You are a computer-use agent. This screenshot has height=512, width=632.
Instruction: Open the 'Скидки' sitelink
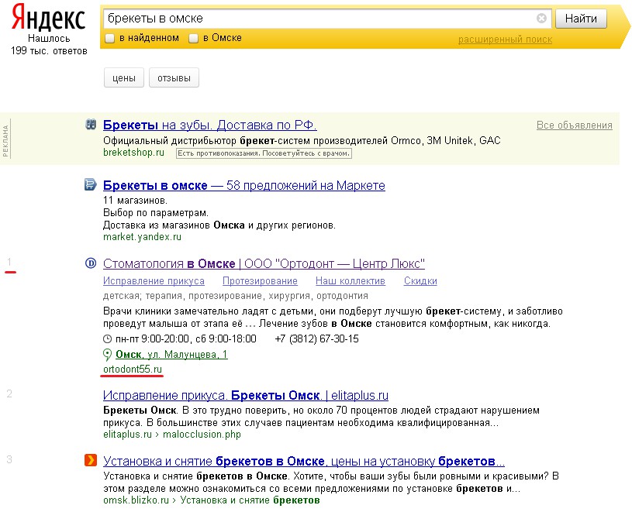click(x=420, y=281)
